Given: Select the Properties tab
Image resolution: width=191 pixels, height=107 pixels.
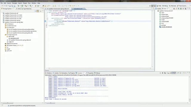Looking at the screenshot, I should point(90,73).
